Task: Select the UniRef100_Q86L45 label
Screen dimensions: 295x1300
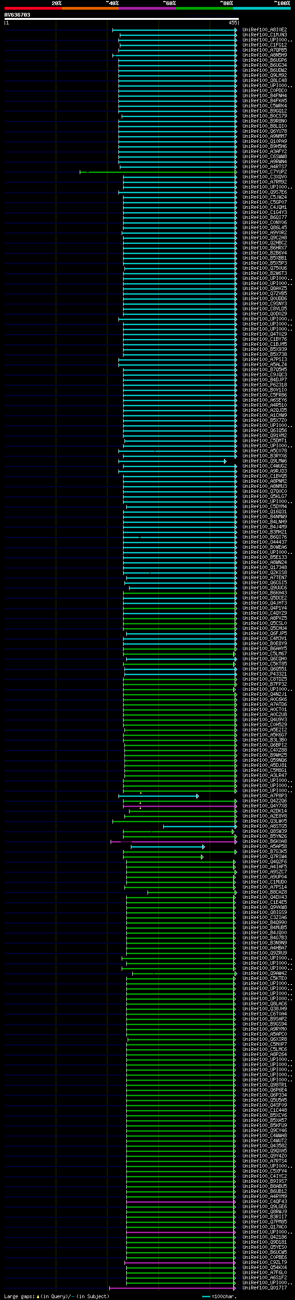Action: (265, 228)
